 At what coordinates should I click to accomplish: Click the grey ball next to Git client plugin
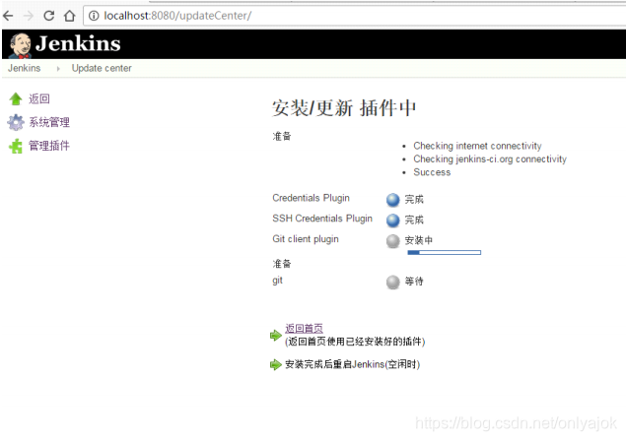pyautogui.click(x=392, y=241)
